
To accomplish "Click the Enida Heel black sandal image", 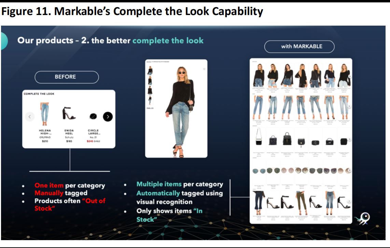I will click(x=69, y=114).
